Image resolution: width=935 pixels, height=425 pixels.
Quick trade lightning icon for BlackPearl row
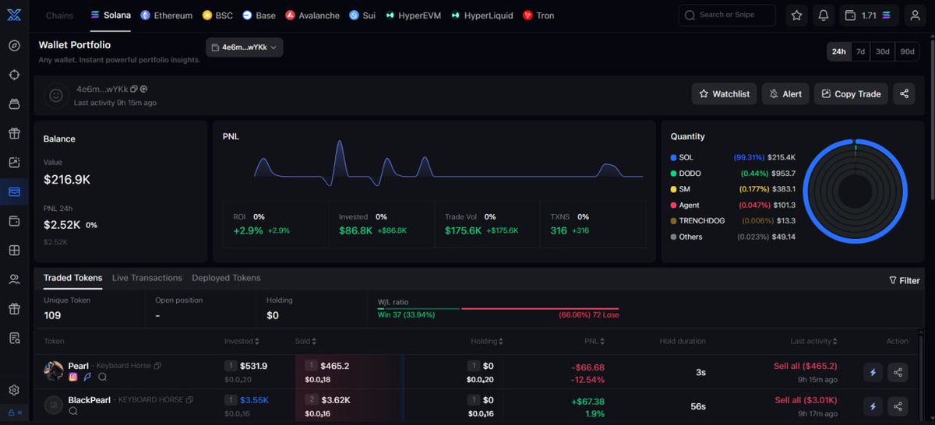coord(873,406)
